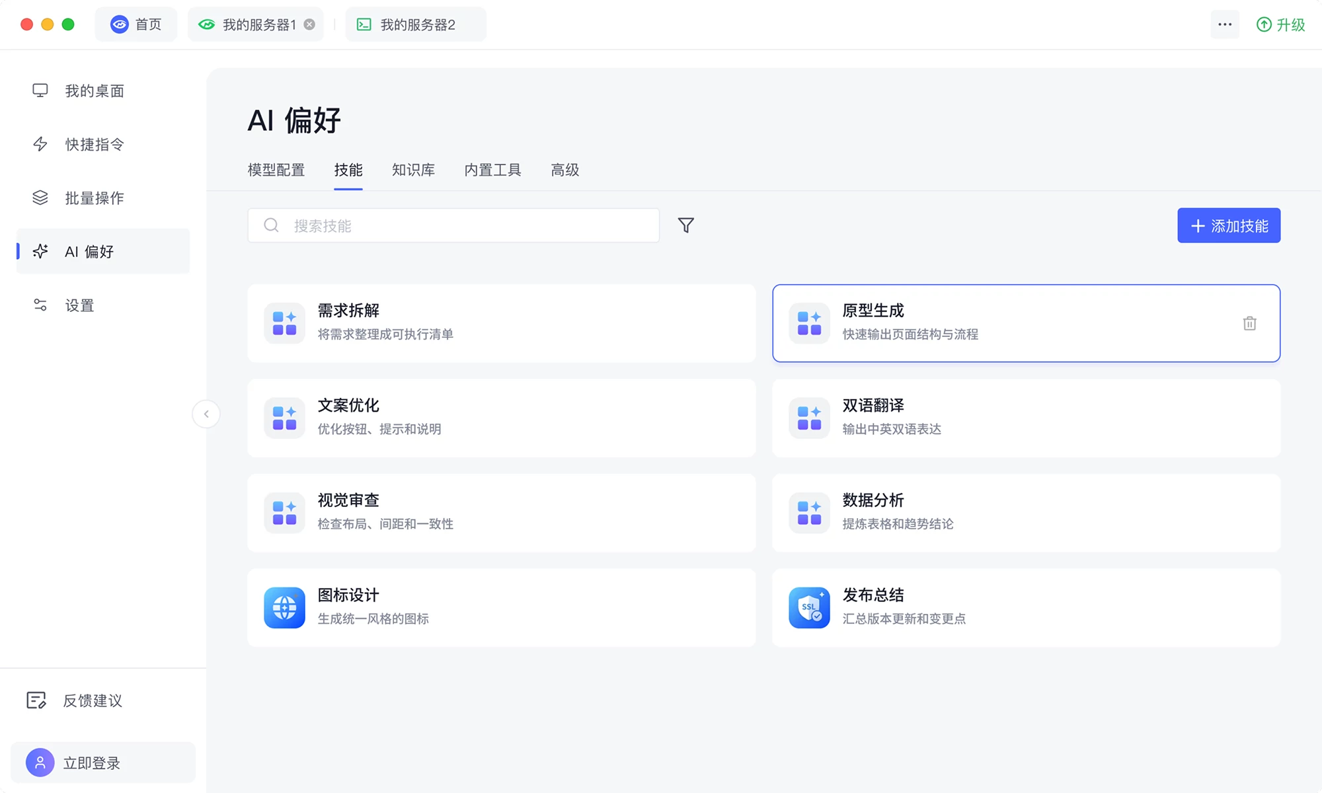The image size is (1322, 793).
Task: Click the 原型生成 skill icon
Action: (x=809, y=323)
